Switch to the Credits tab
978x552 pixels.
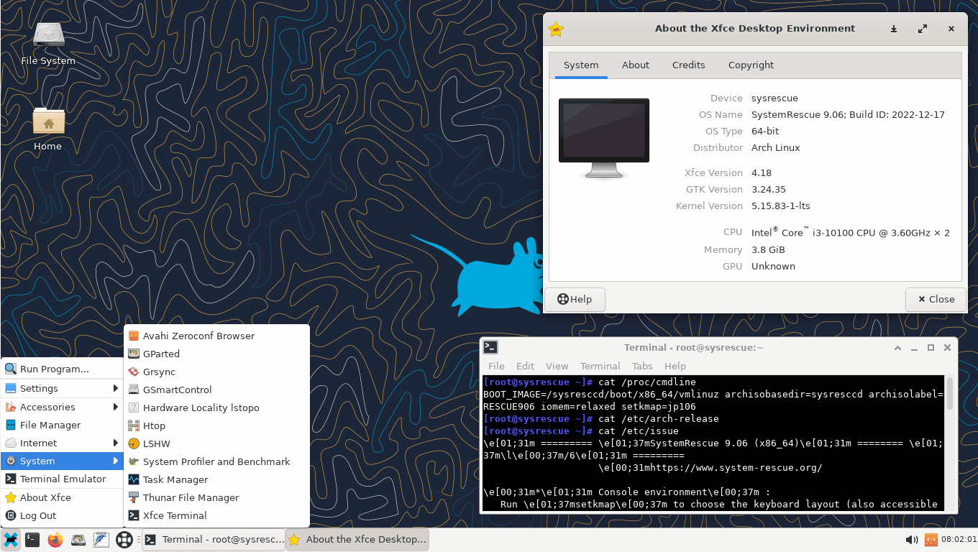(x=689, y=65)
